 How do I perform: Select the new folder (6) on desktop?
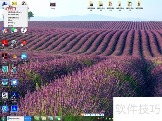(x=101, y=6)
